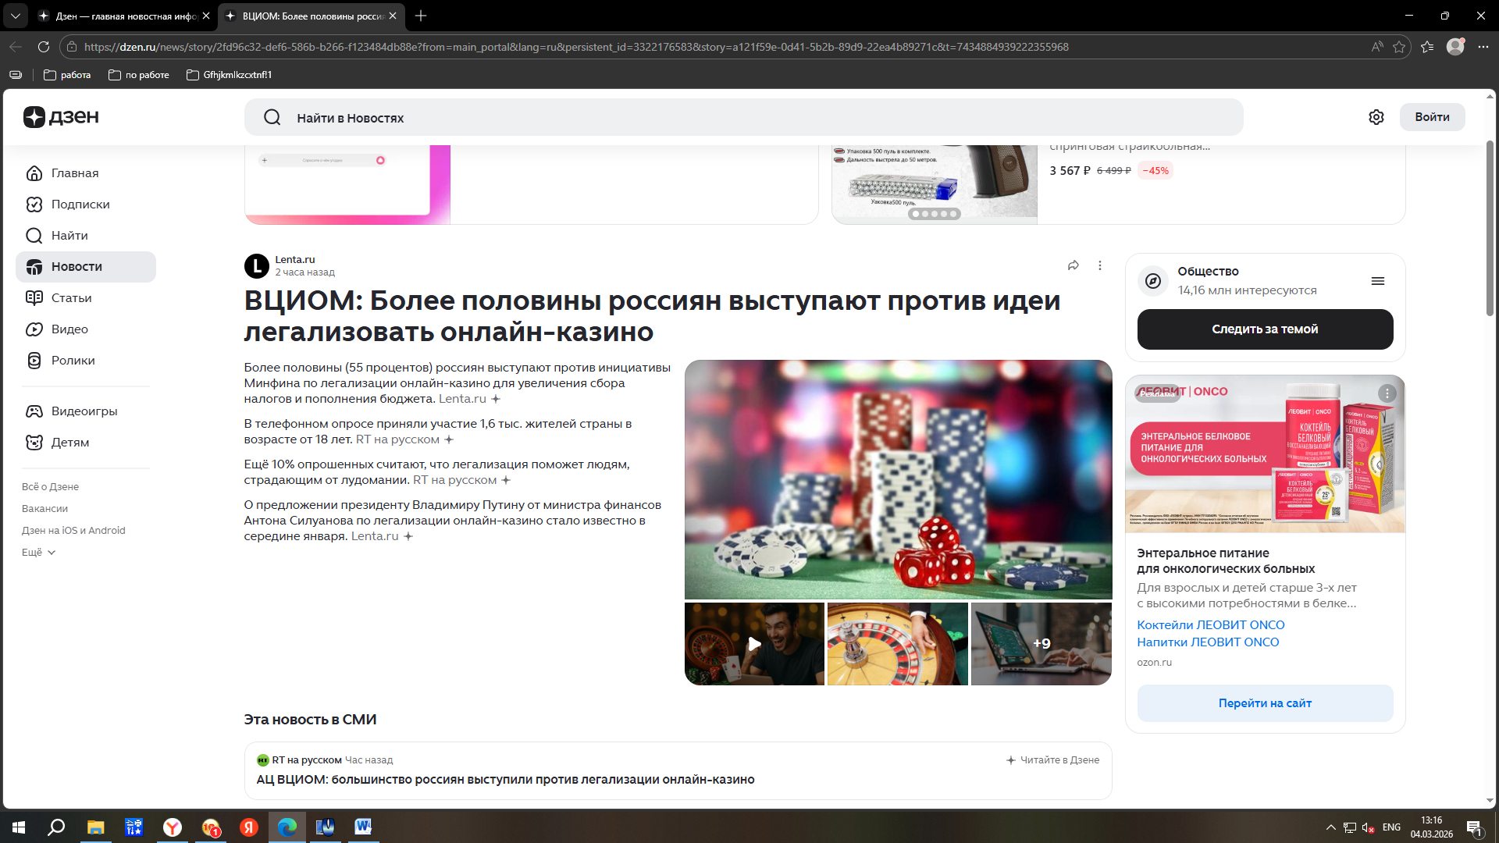Open browser favorites list
Viewport: 1499px width, 843px height.
(x=1427, y=47)
